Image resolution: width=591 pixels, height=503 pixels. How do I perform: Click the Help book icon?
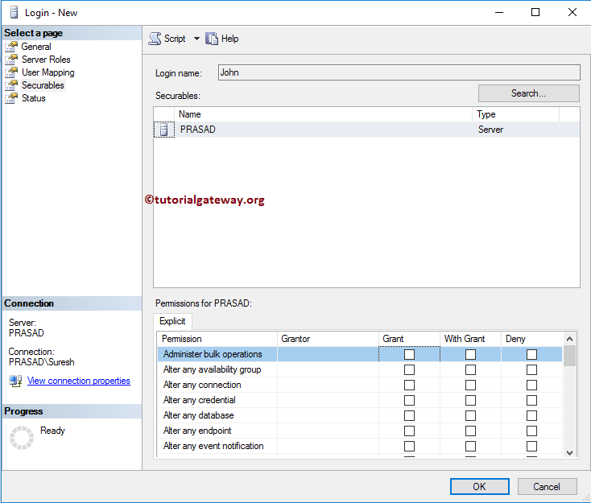[x=212, y=39]
